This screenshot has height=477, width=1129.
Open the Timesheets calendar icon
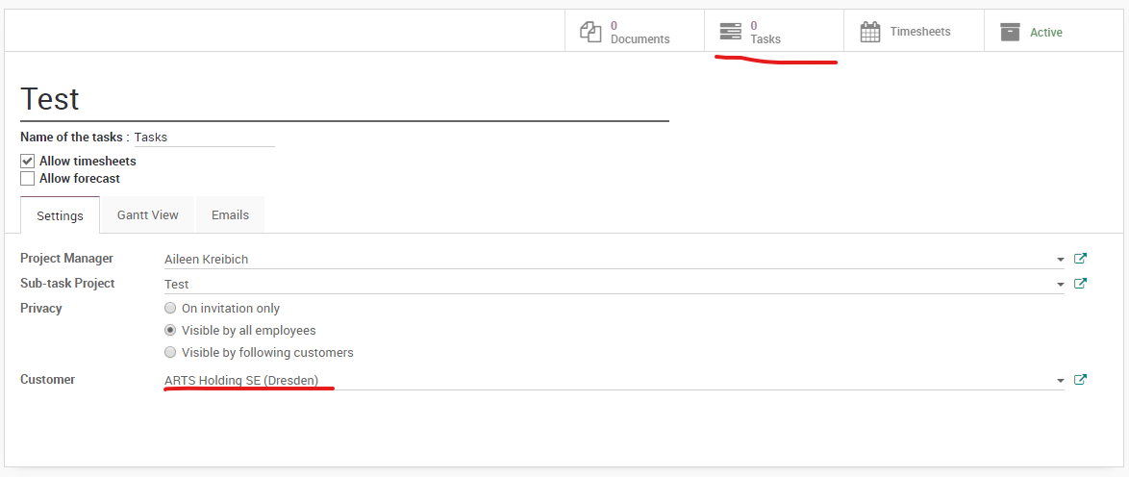pos(870,33)
